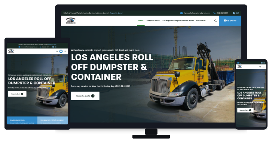Click phone number (562) 824-0099 in desktop top bar

tap(222, 13)
